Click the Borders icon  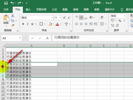click(x=41, y=24)
